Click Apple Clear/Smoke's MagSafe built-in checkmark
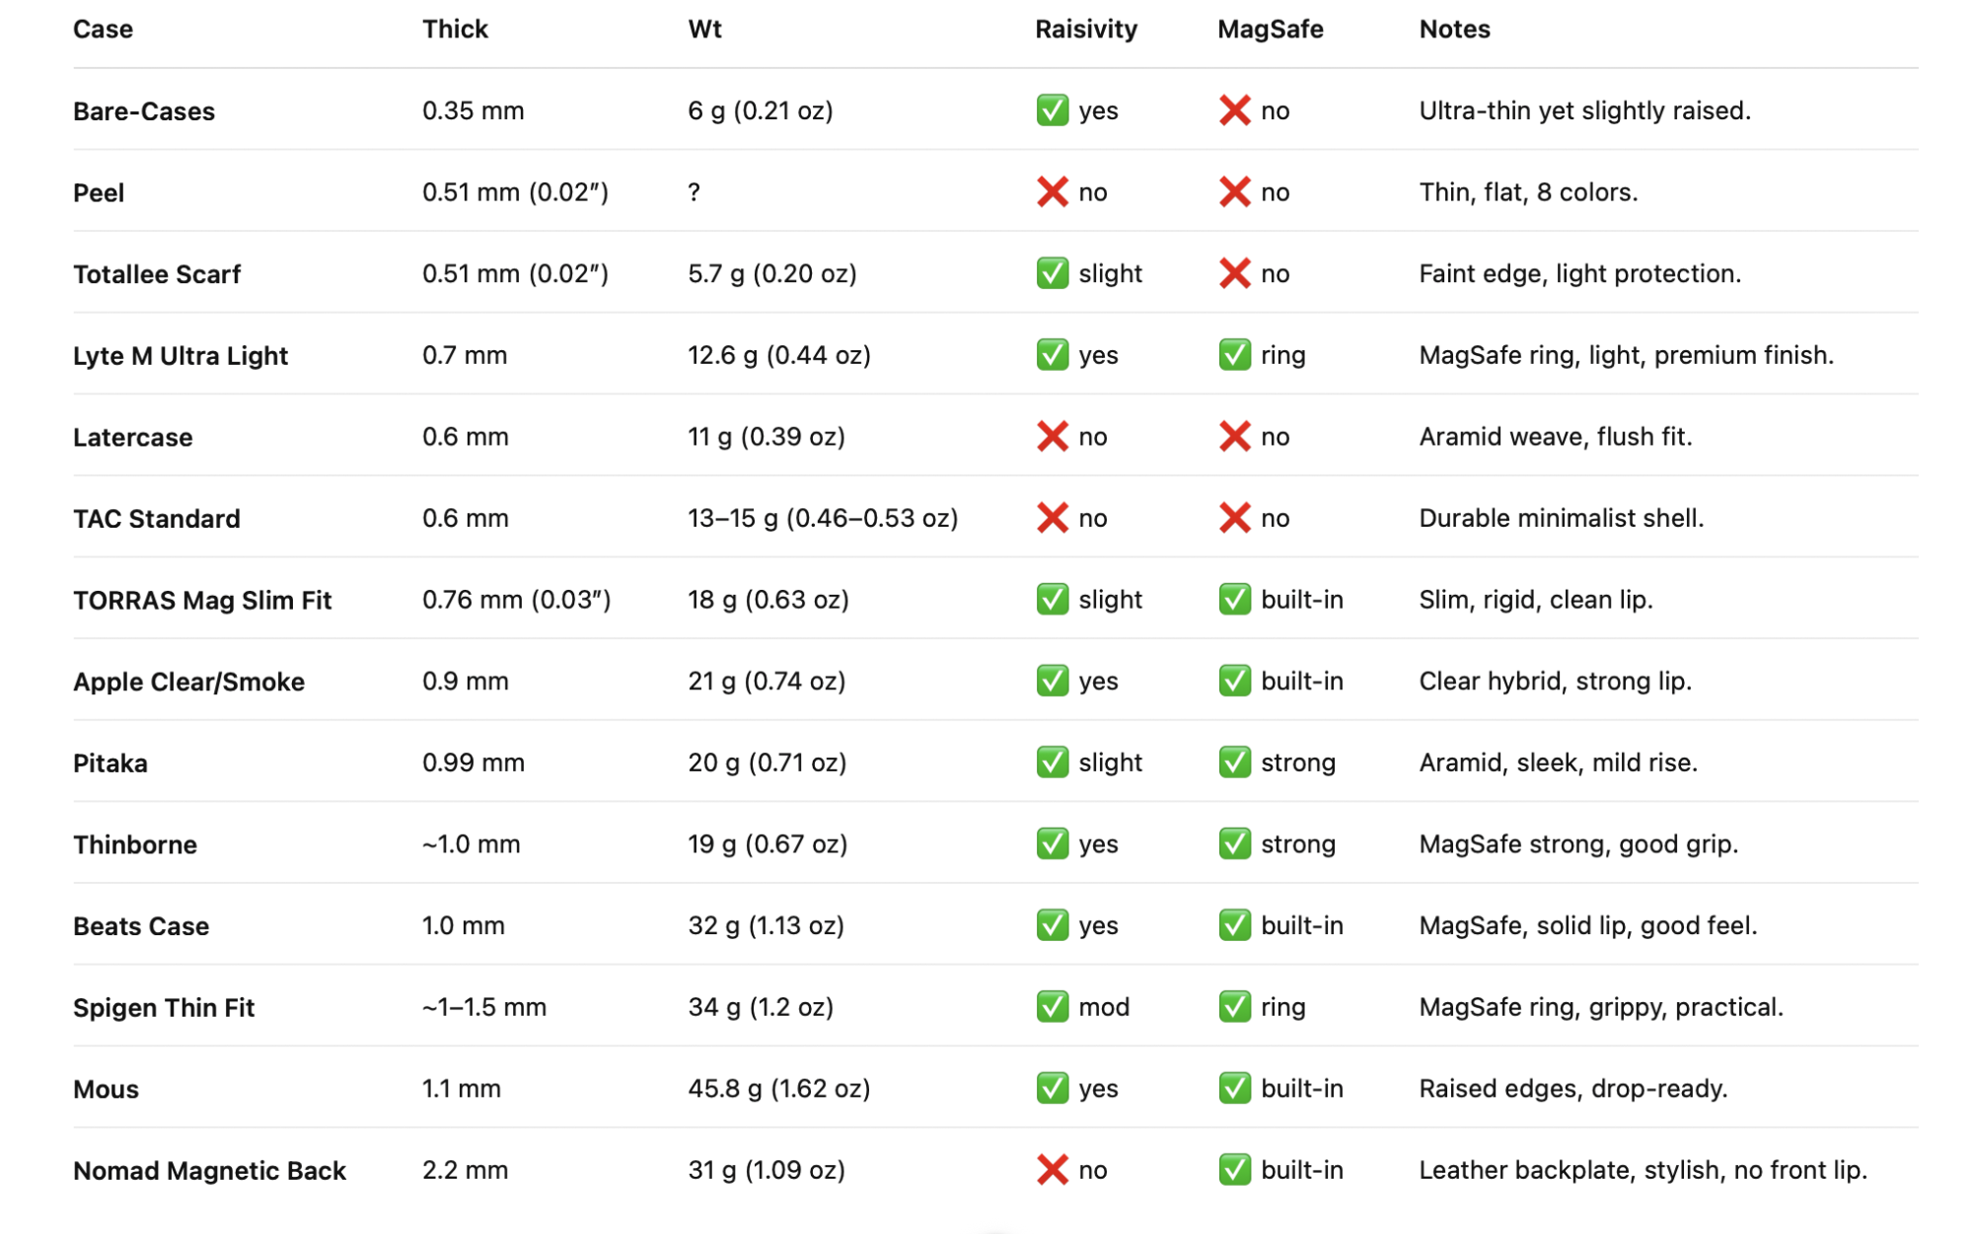The width and height of the screenshot is (1973, 1234). pos(1234,681)
